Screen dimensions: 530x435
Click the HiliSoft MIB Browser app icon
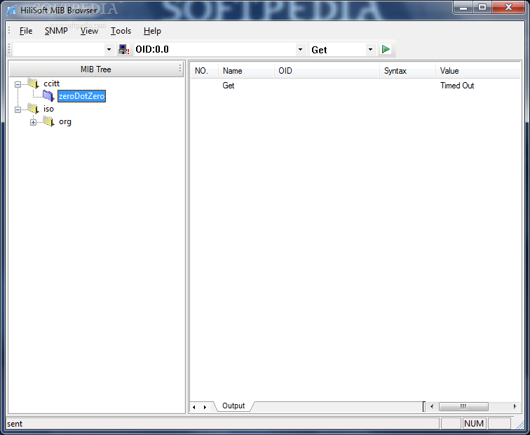(11, 10)
